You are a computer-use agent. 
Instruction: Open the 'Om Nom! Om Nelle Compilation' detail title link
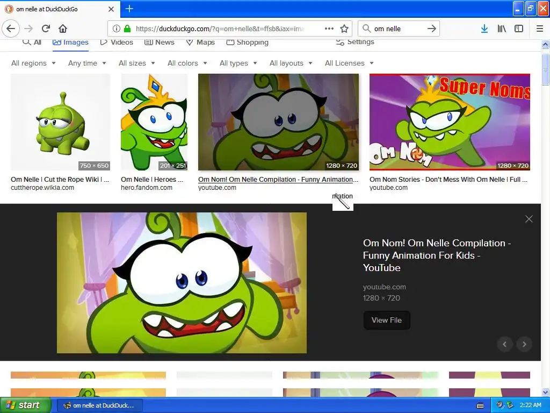pos(437,255)
